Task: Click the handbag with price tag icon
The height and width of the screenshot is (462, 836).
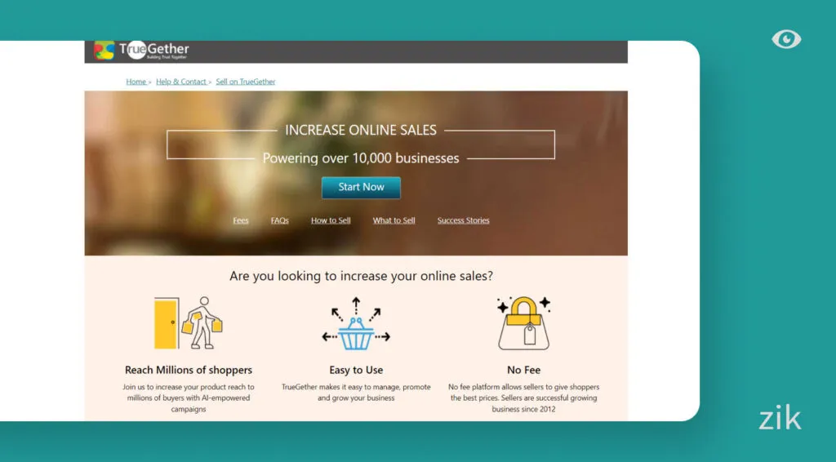Action: (523, 323)
